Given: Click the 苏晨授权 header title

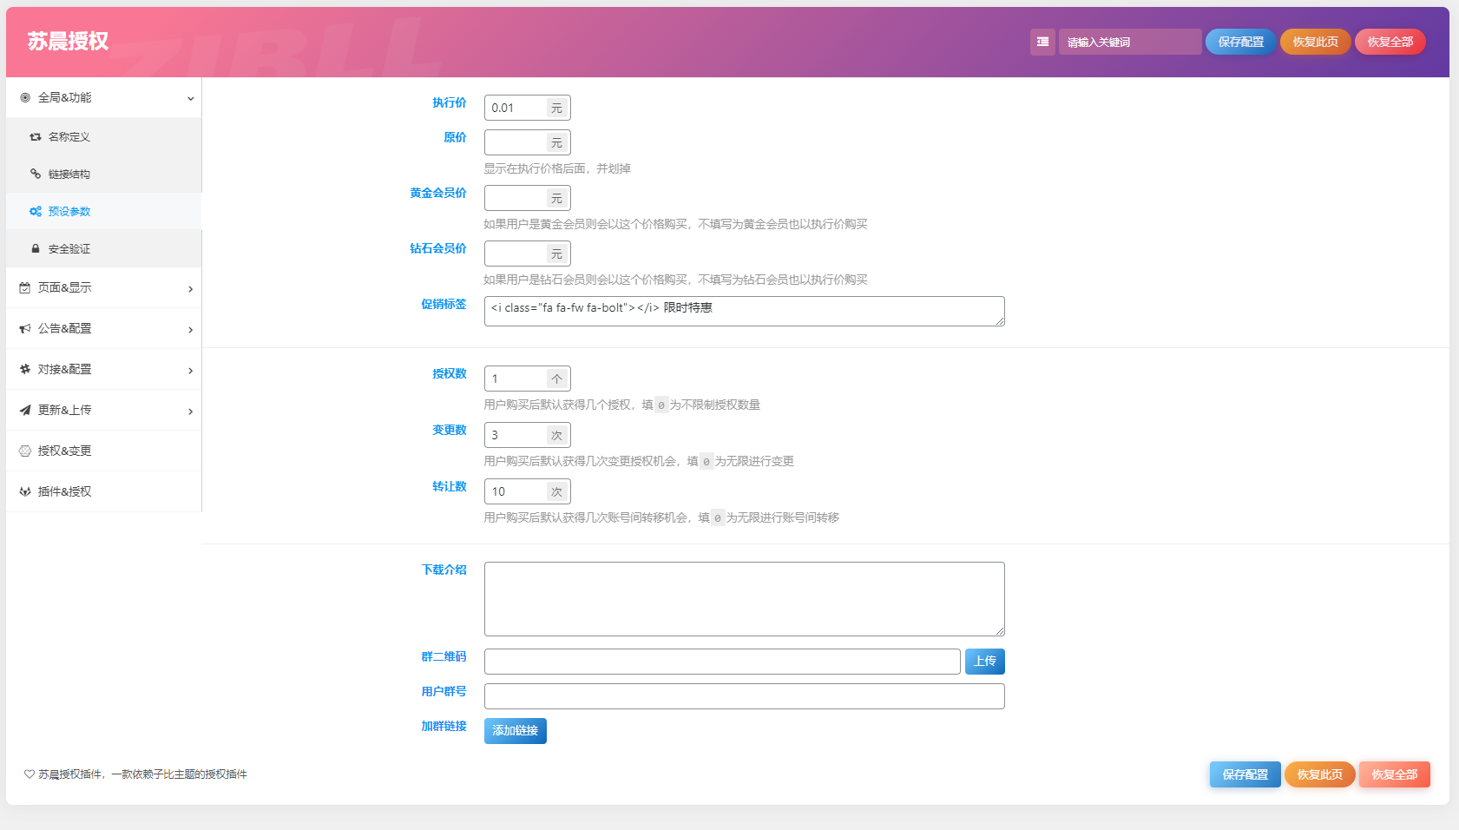Looking at the screenshot, I should (68, 41).
